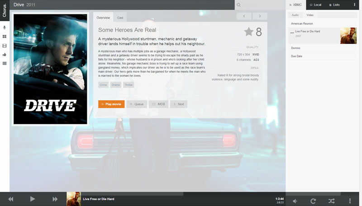Screen dimensions: 362x206
Task: Click the orange Play movie button
Action: point(111,104)
